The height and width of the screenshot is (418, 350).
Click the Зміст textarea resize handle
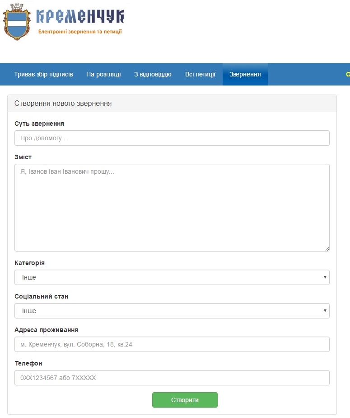click(x=327, y=248)
